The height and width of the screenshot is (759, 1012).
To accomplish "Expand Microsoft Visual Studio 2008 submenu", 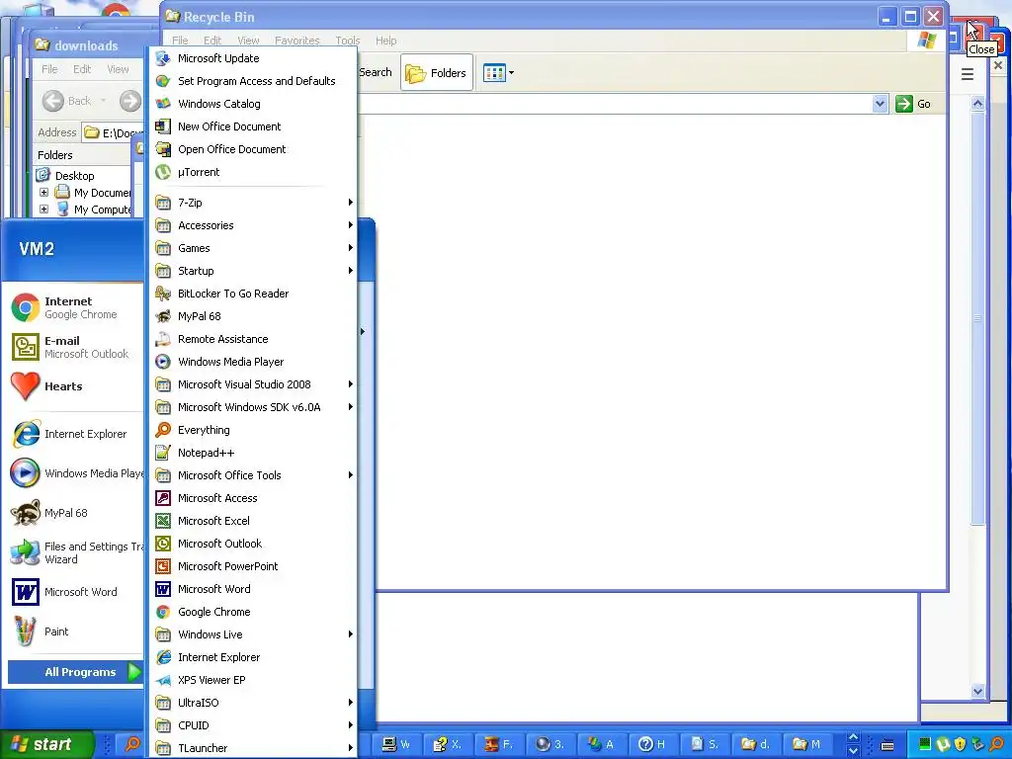I will point(253,384).
